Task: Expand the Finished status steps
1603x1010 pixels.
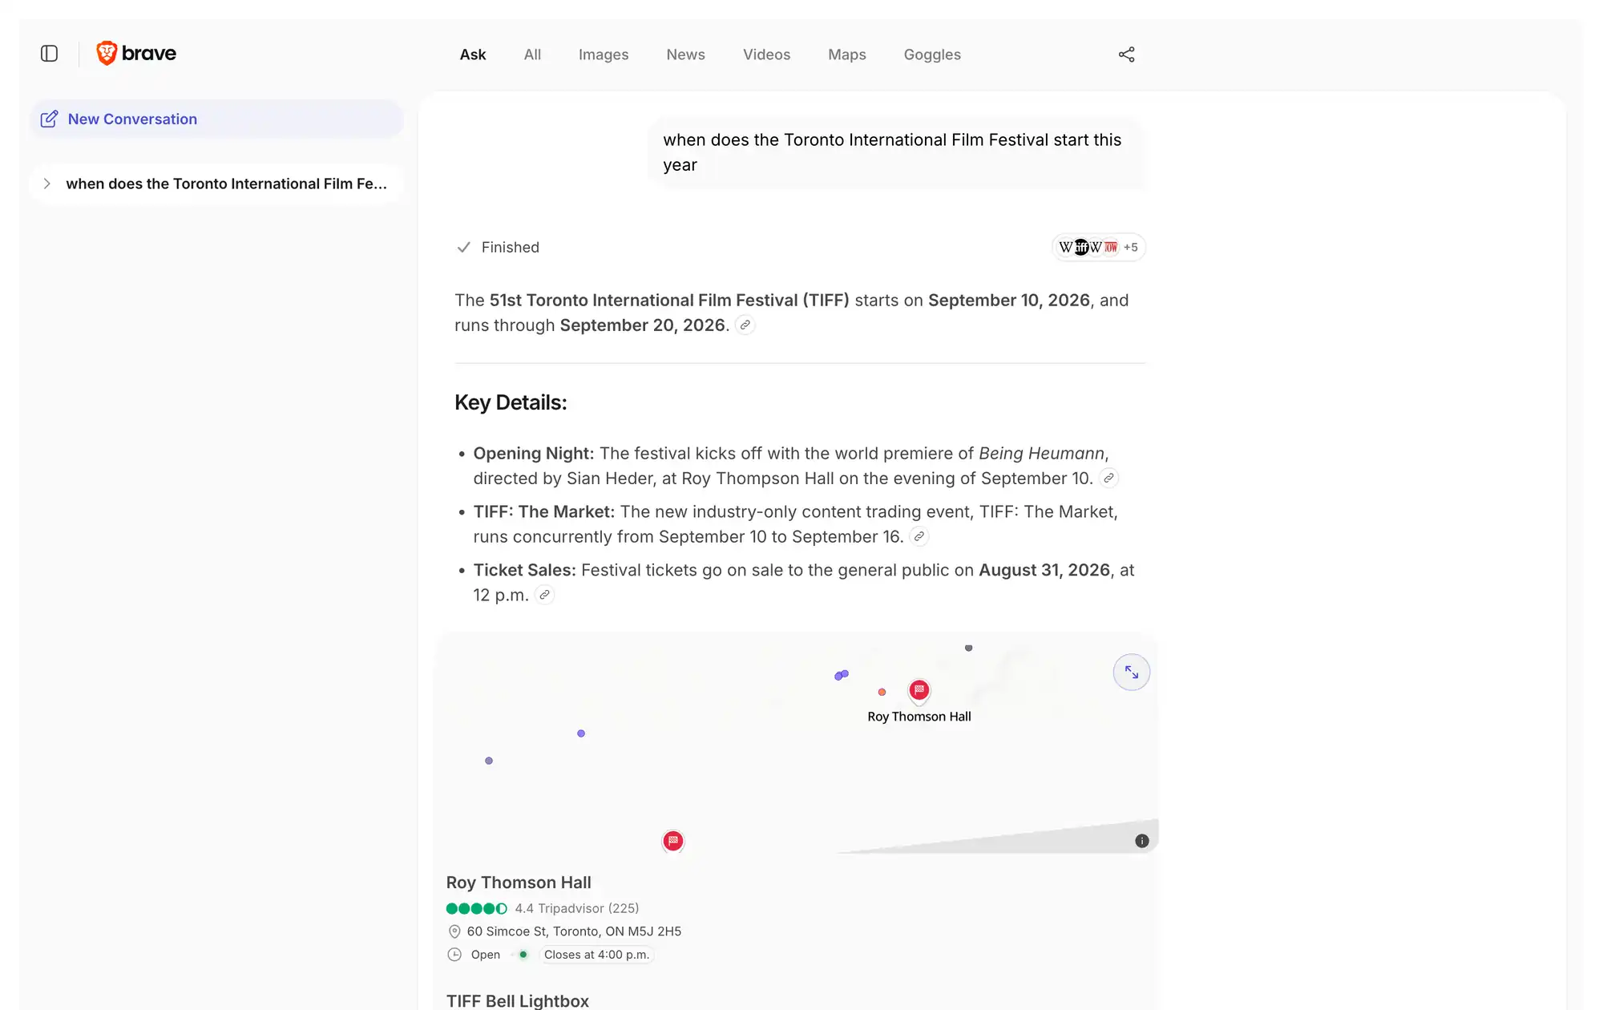Action: (x=498, y=248)
